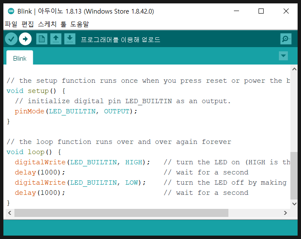
Task: Click the horizontal scrollbar right arrow
Action: [x=285, y=213]
